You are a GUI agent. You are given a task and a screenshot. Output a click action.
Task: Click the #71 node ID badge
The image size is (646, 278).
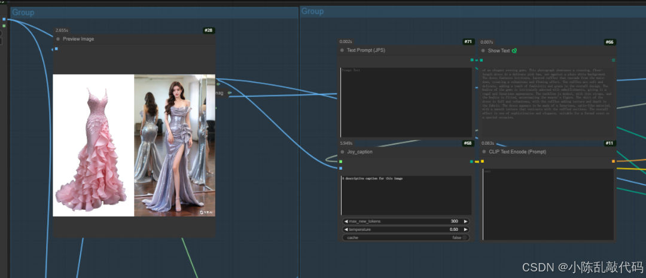(468, 42)
